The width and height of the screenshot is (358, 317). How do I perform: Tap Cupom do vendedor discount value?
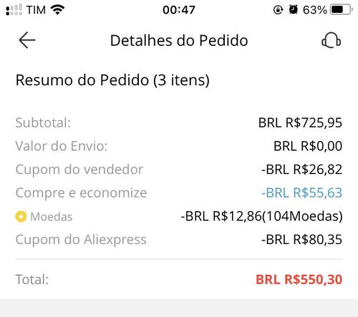pos(301,170)
